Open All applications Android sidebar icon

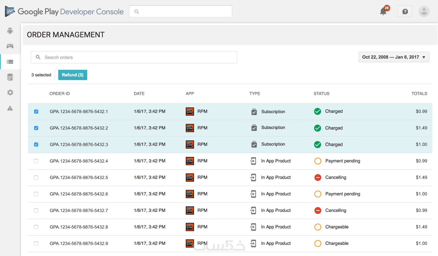[10, 31]
